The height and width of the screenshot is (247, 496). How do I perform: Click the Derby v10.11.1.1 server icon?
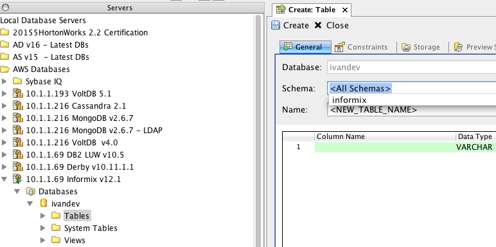[18, 167]
